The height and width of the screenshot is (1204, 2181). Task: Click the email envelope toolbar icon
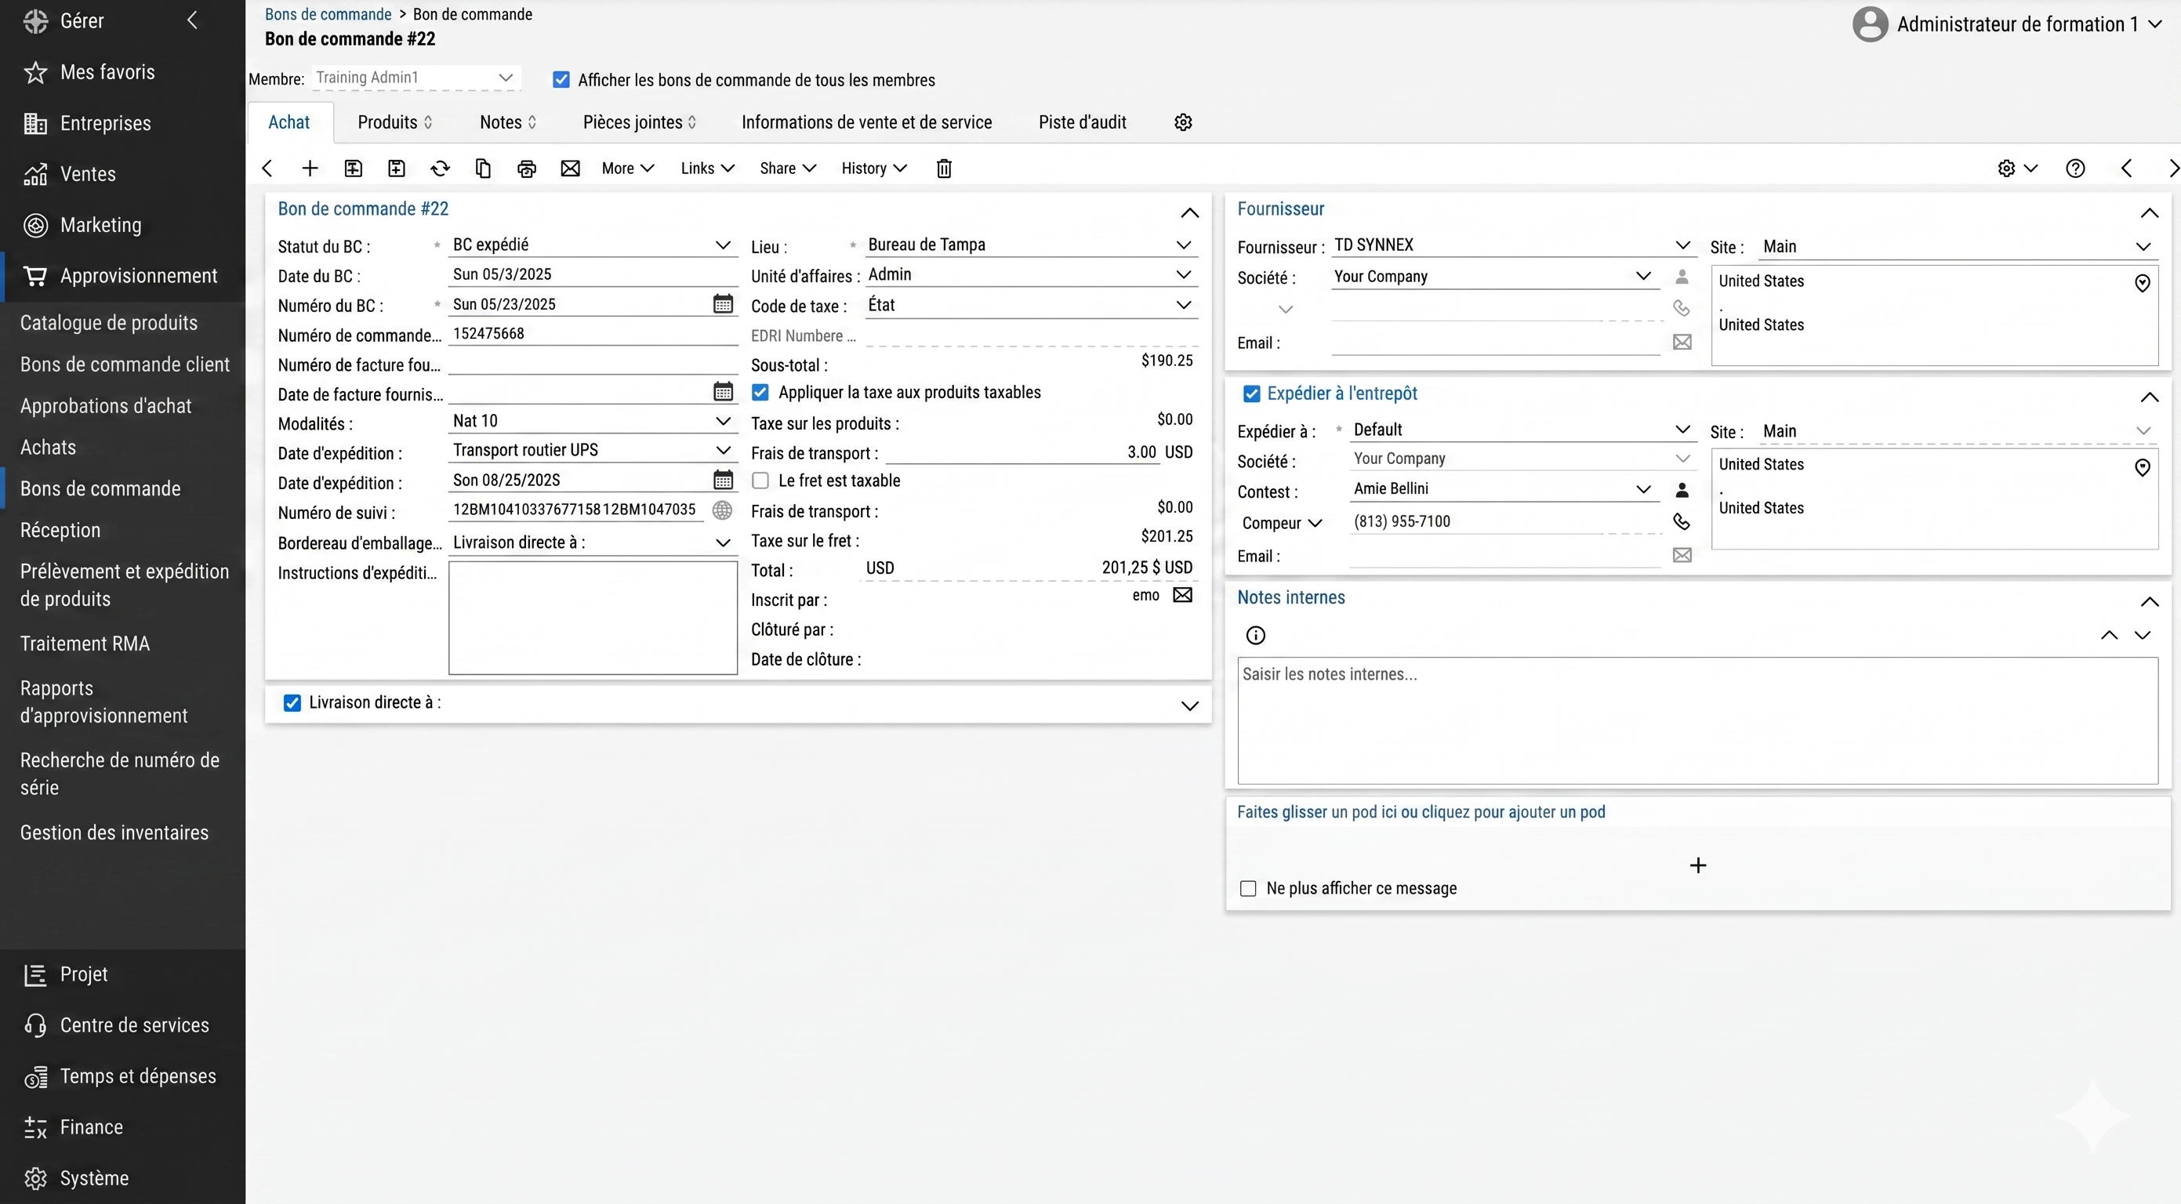[571, 169]
